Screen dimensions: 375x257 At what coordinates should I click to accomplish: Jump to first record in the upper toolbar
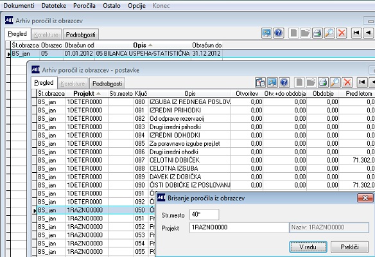pos(356,33)
